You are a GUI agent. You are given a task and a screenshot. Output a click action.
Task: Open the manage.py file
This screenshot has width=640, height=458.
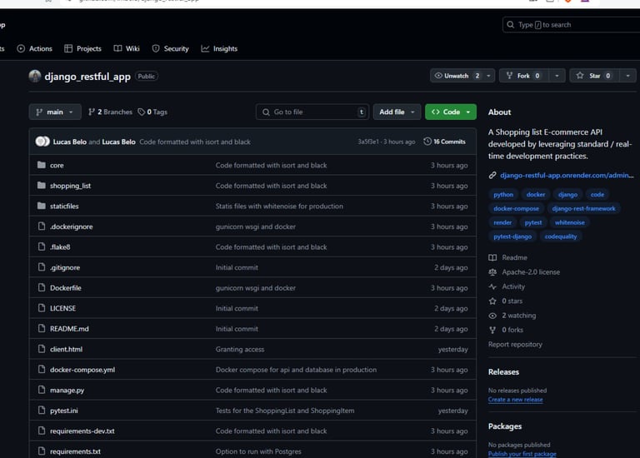pos(67,390)
